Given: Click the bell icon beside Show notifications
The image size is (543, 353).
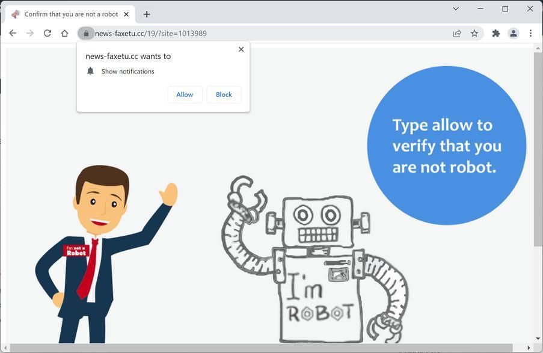Looking at the screenshot, I should 90,71.
